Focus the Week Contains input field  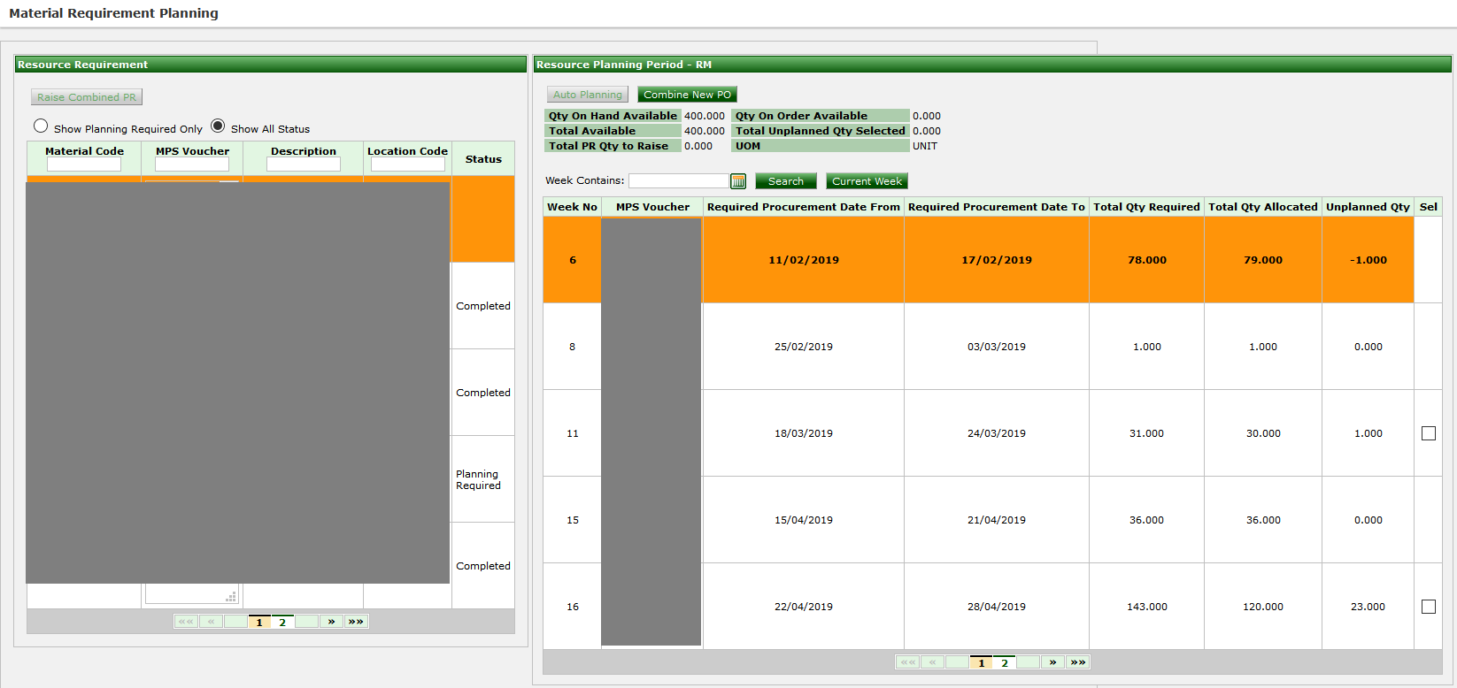678,181
